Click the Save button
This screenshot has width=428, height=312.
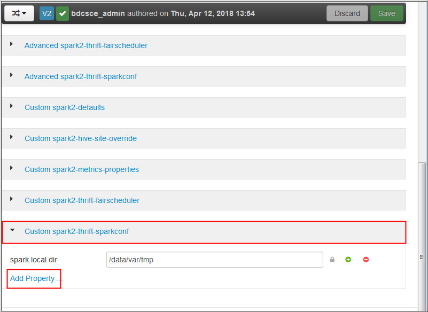(x=386, y=13)
